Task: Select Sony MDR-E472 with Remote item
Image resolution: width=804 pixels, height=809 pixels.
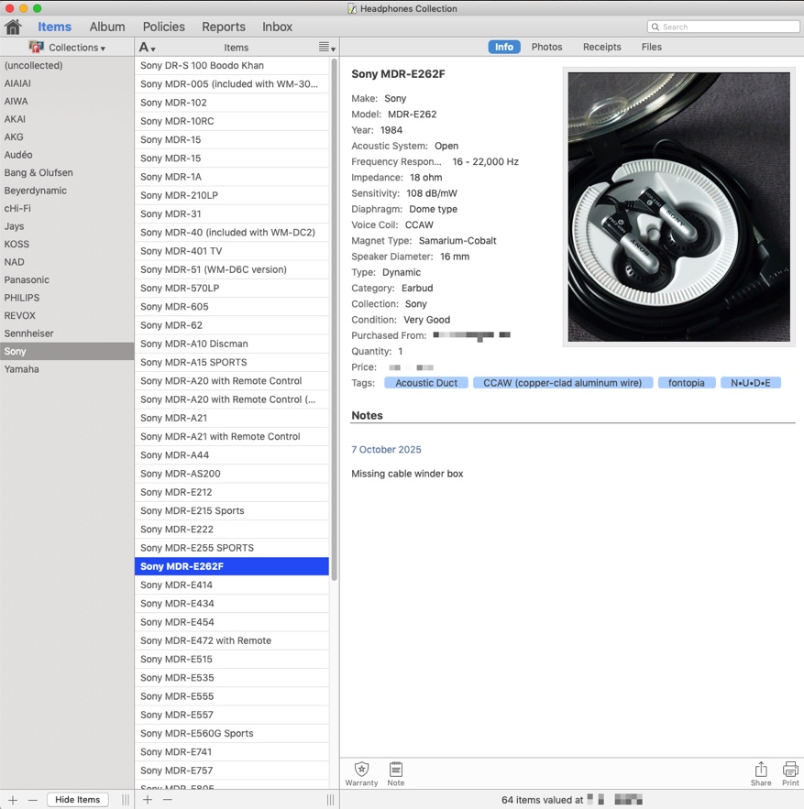Action: tap(232, 640)
